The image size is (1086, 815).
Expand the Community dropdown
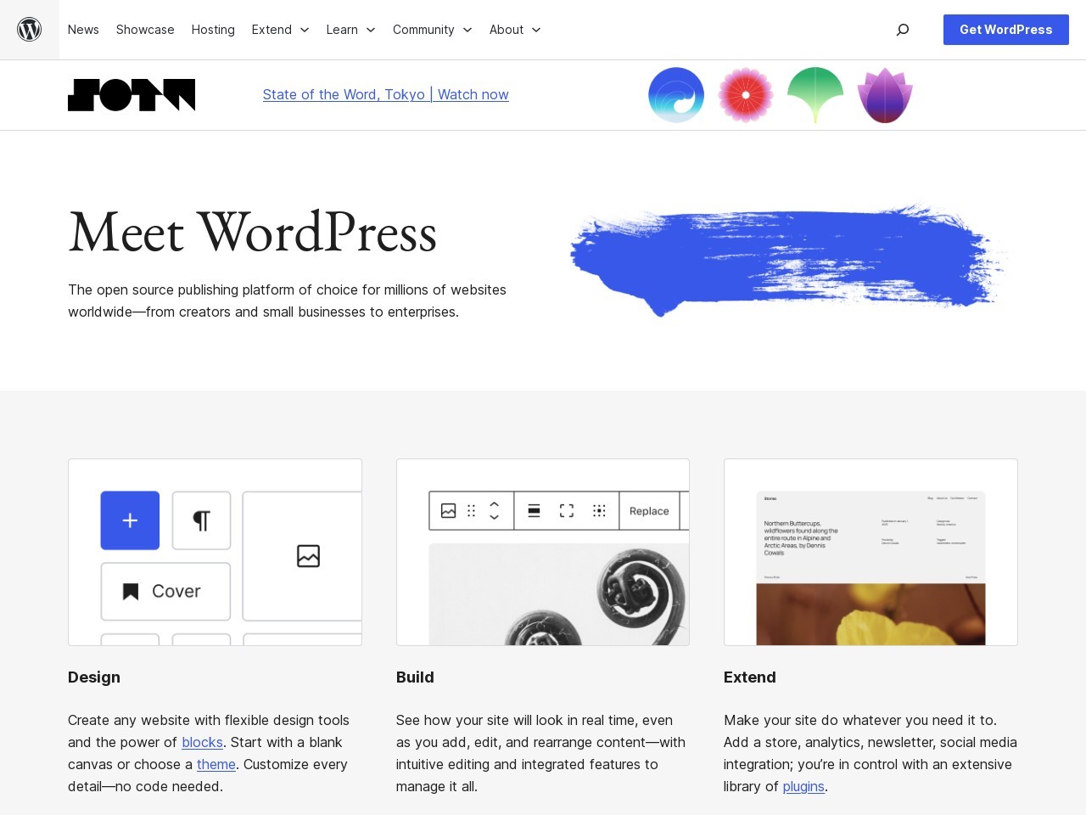click(x=432, y=30)
